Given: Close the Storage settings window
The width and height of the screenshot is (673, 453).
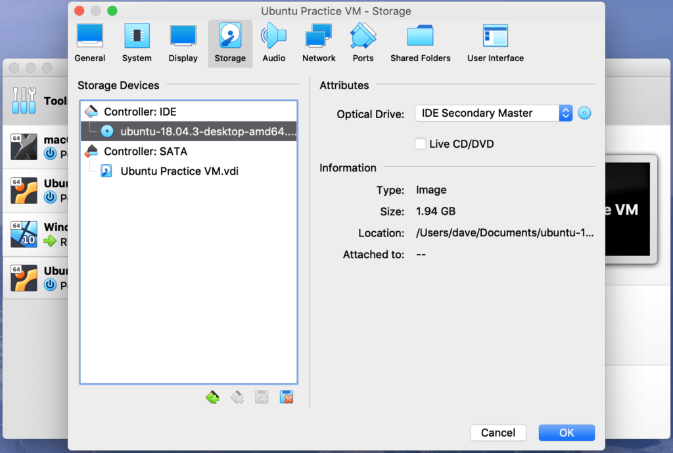Looking at the screenshot, I should 80,11.
